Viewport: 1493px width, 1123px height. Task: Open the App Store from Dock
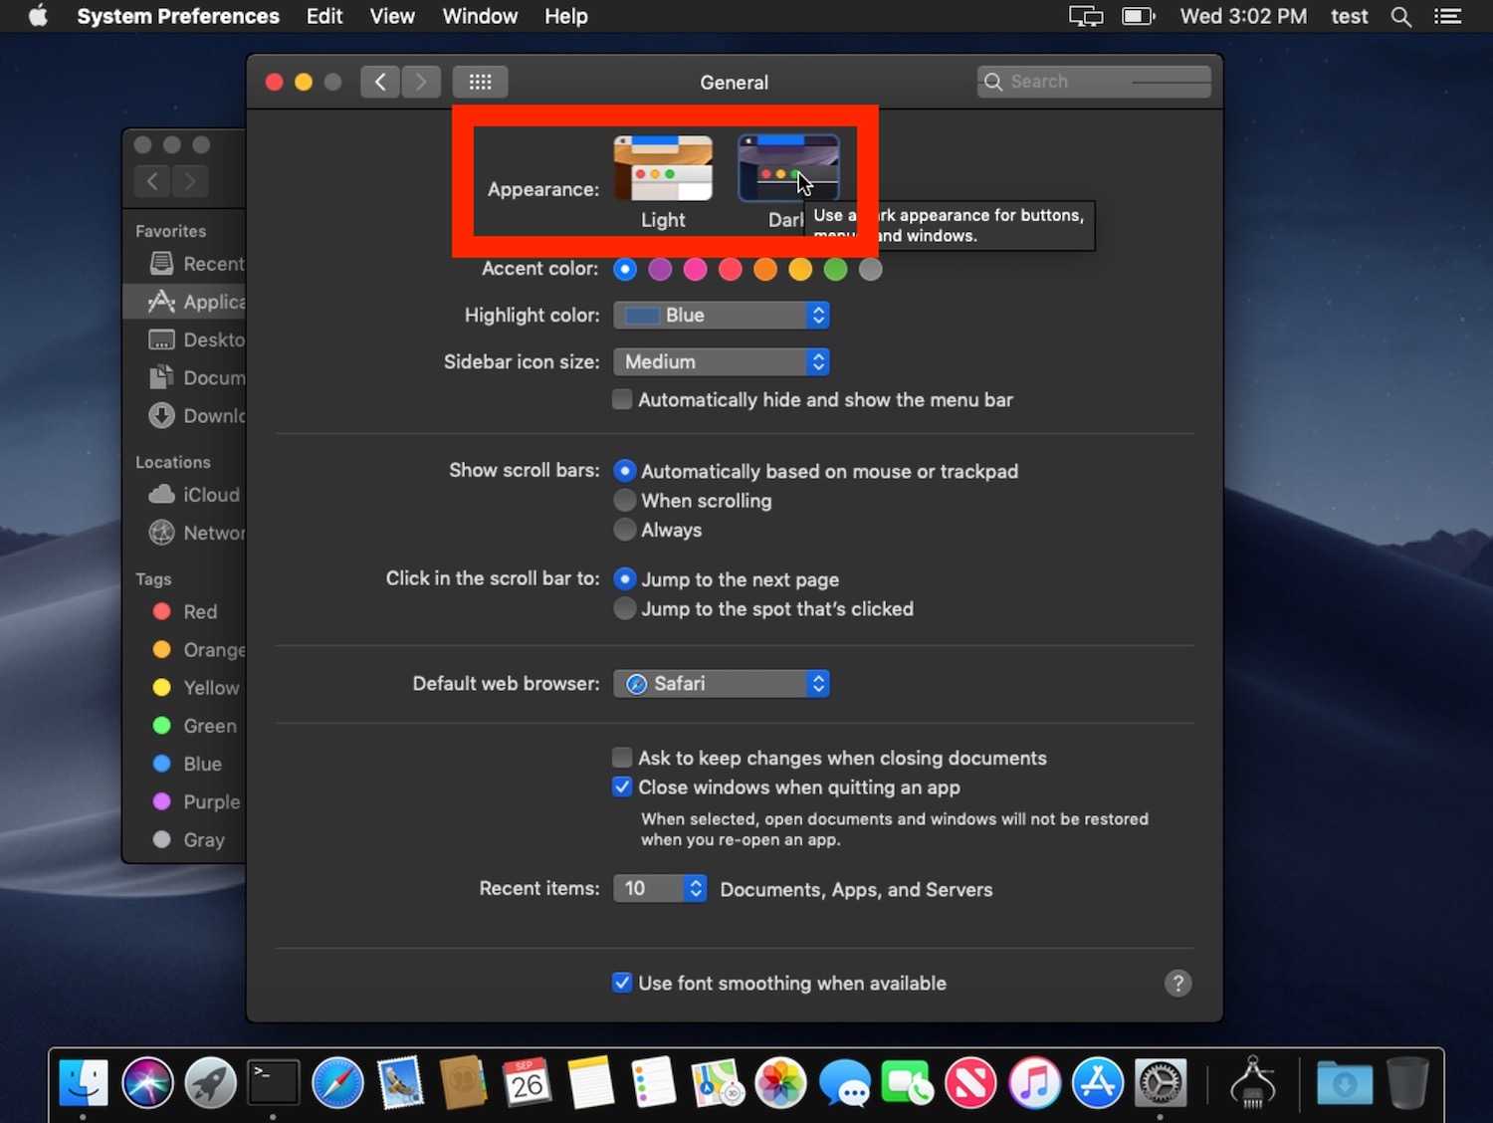pos(1097,1083)
